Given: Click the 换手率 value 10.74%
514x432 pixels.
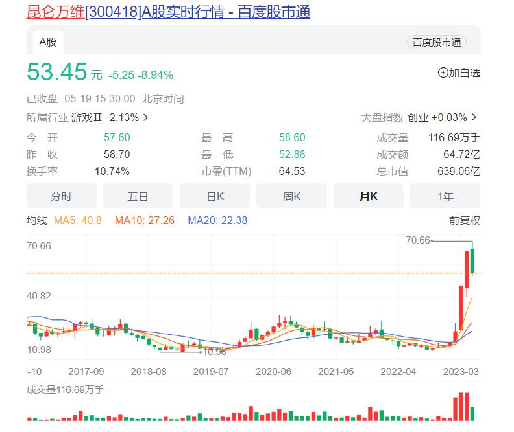Looking at the screenshot, I should pyautogui.click(x=112, y=171).
